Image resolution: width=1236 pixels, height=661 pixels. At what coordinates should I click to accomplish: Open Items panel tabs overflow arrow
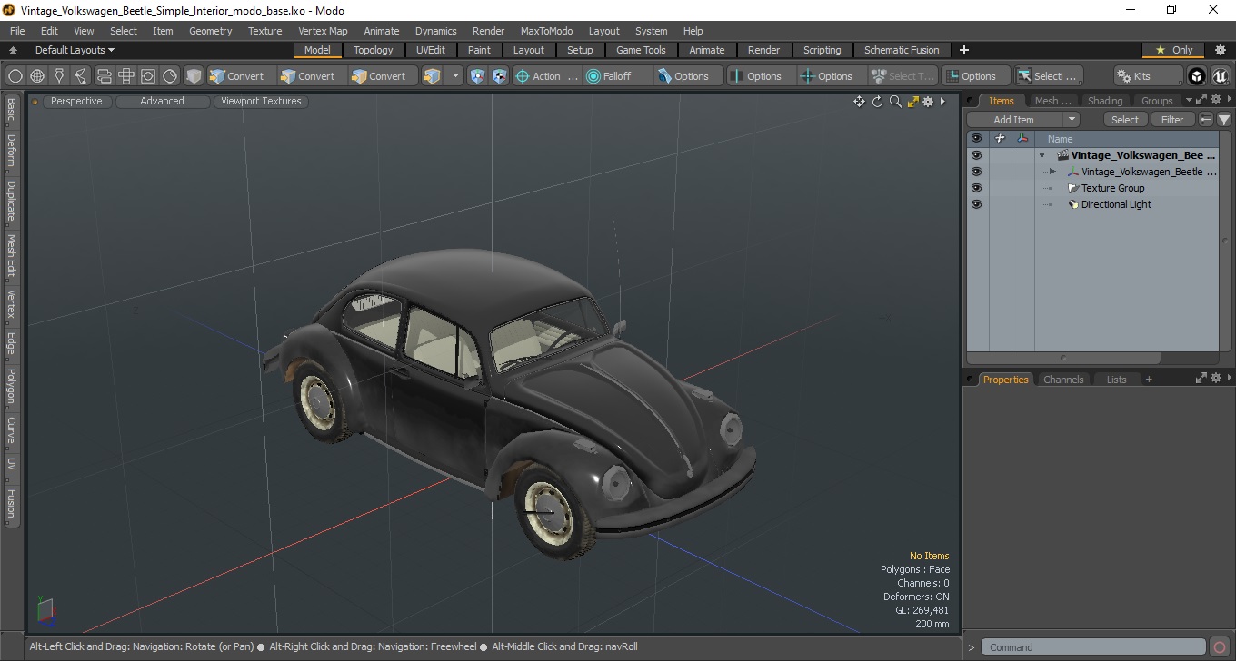[1188, 101]
